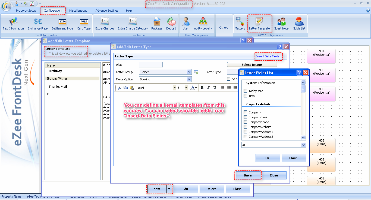Screen dimensions: 371x200
Task: Check the CompanyAddress1 field
Action: pos(246,132)
